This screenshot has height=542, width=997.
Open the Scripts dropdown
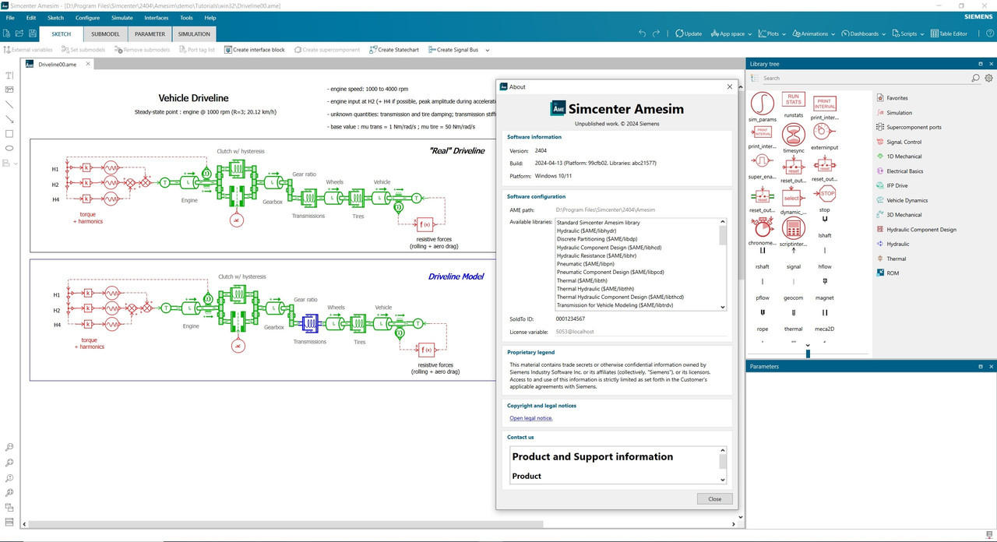(908, 33)
